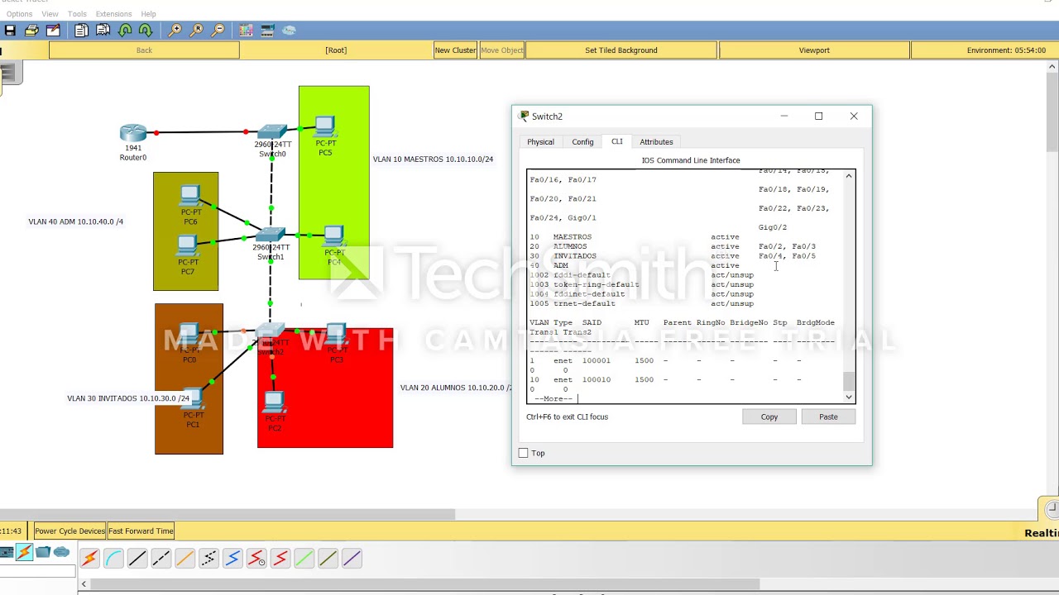Viewport: 1059px width, 595px height.
Task: Click the VLAN 10 MAESTROS label
Action: click(x=433, y=159)
